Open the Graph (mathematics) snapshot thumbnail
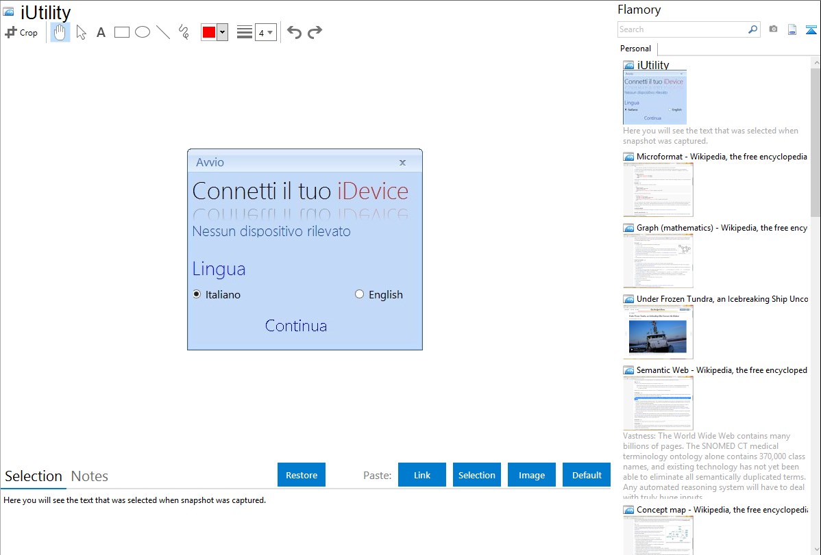 point(658,261)
